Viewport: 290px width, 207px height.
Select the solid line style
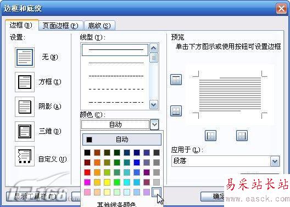[115, 50]
